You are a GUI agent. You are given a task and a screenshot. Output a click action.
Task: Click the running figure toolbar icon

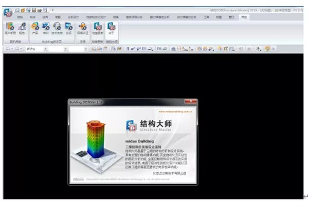tap(258, 49)
